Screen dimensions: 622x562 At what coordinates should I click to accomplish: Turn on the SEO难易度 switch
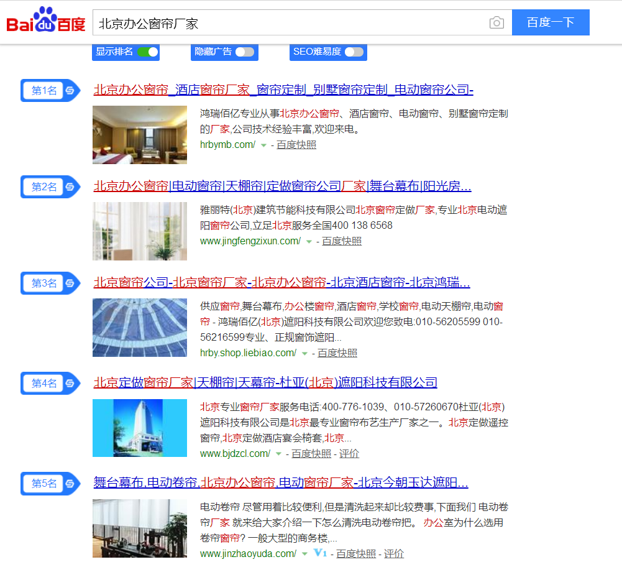click(354, 52)
